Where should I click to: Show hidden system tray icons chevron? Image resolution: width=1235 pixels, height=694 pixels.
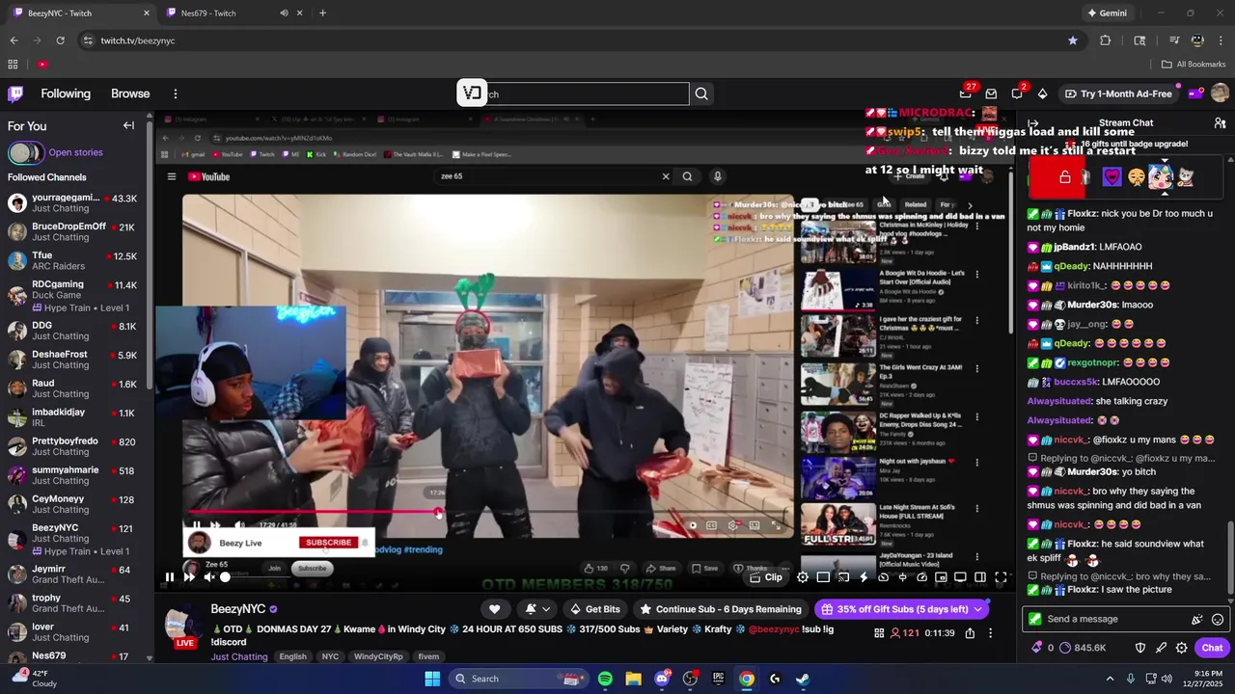click(x=1110, y=679)
